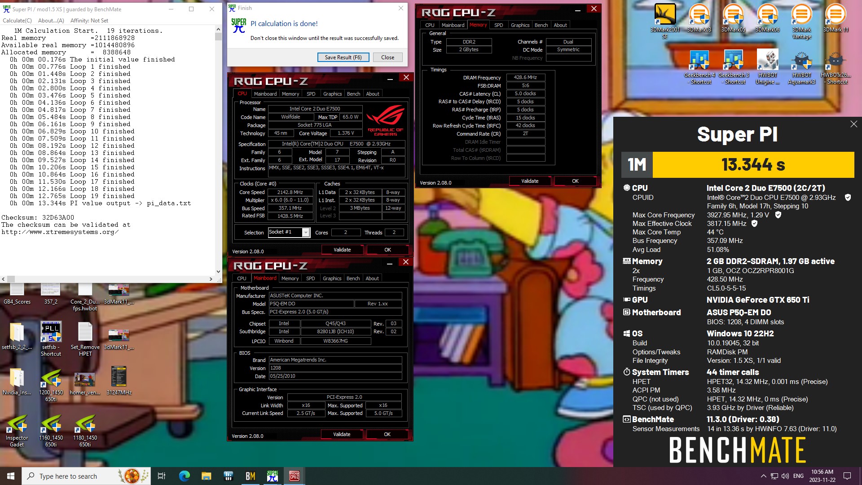Open the 3DMark05 desktop shortcut
The height and width of the screenshot is (485, 862).
733,18
